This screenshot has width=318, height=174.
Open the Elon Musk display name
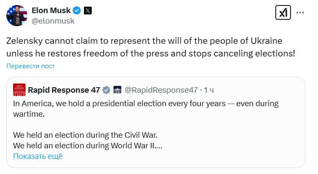pyautogui.click(x=51, y=11)
